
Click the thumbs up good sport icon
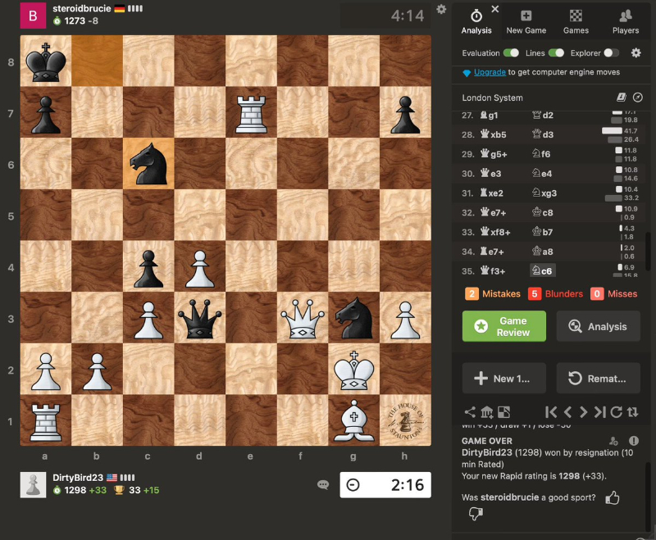pos(612,497)
